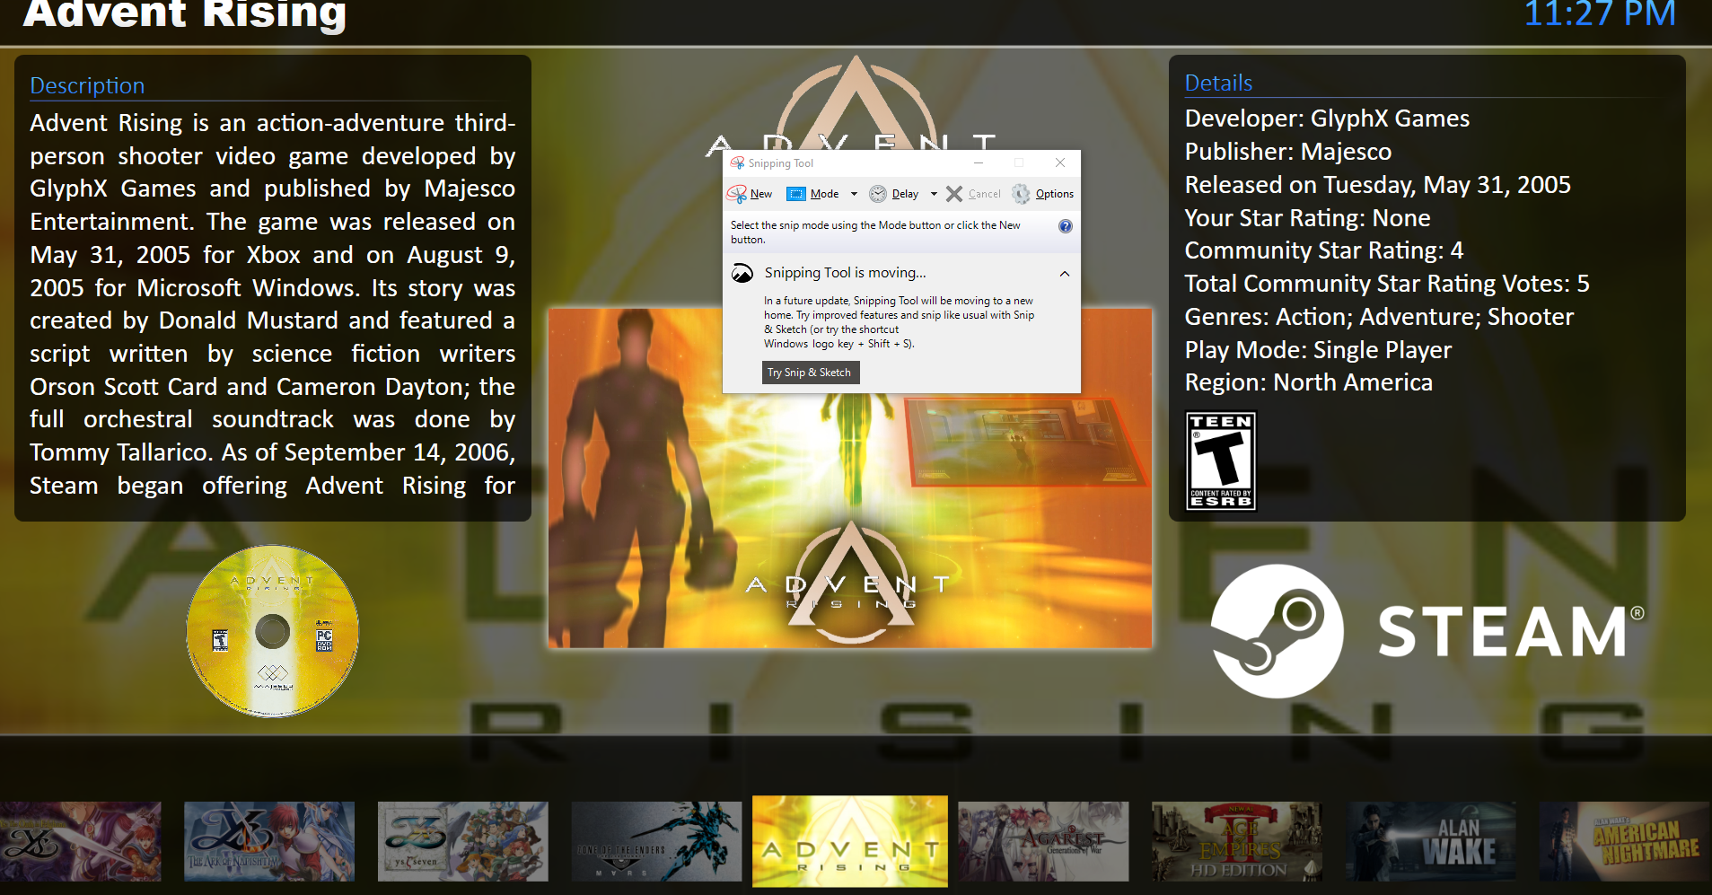
Task: Open the Mode rectangle icon button
Action: pyautogui.click(x=795, y=194)
